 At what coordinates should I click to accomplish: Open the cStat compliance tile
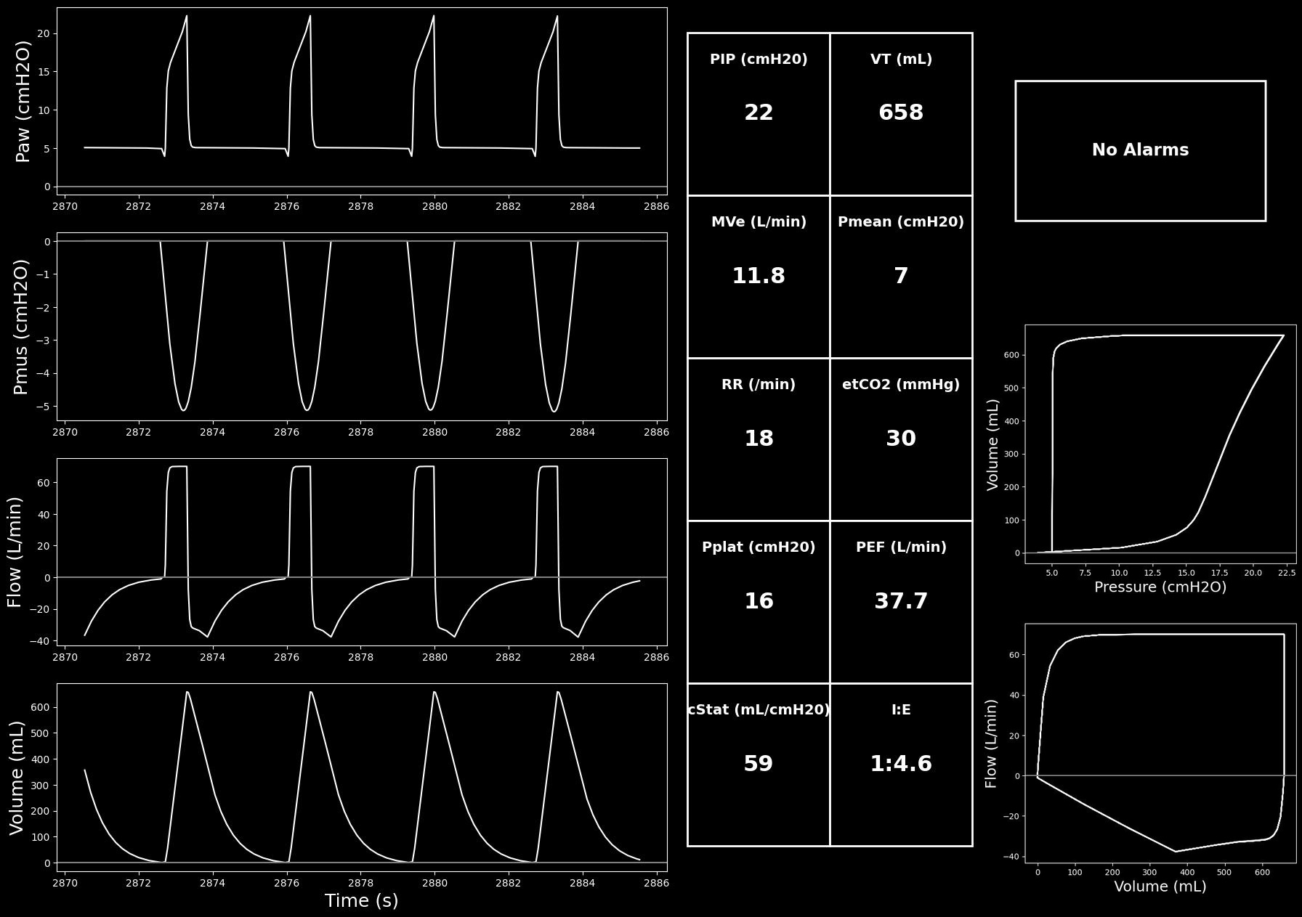pos(759,765)
